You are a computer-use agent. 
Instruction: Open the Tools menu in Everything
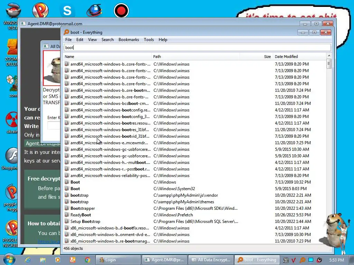click(x=149, y=40)
